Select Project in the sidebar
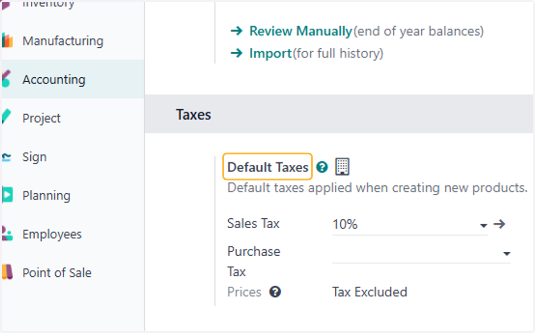This screenshot has height=333, width=535. pos(72,118)
